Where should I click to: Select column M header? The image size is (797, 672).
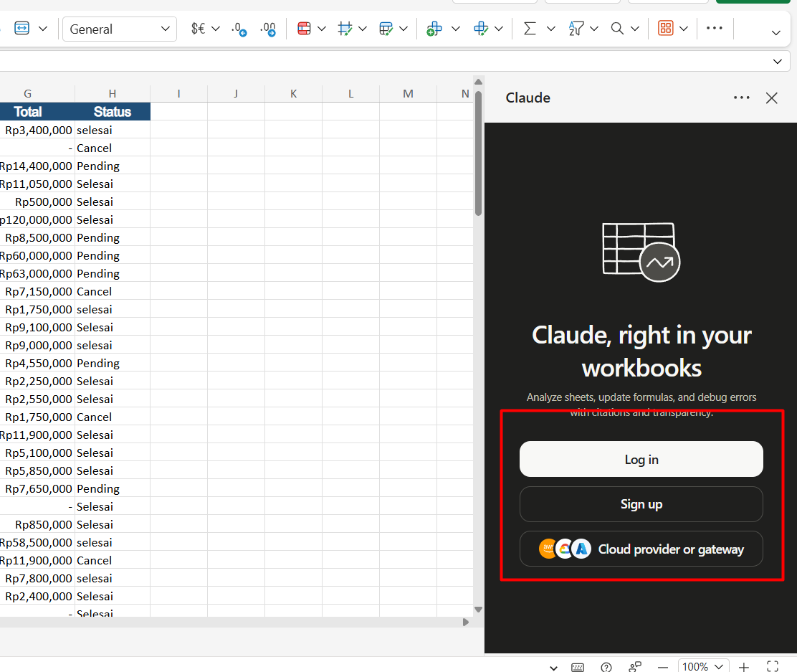coord(408,94)
